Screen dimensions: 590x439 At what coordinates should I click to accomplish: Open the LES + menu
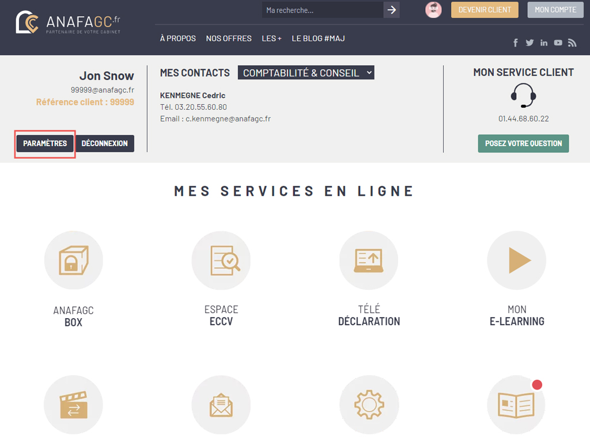272,39
